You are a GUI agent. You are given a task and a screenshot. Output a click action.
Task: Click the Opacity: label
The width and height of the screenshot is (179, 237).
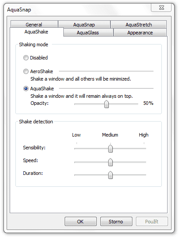[x=40, y=103]
